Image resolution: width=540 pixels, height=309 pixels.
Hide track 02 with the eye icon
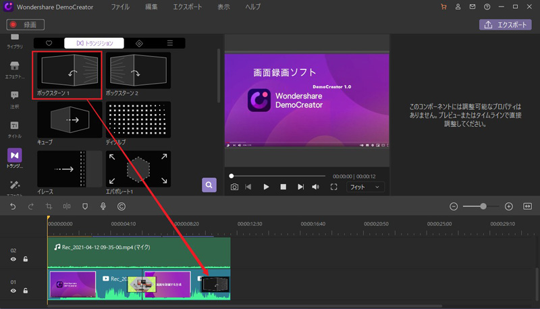coord(13,259)
